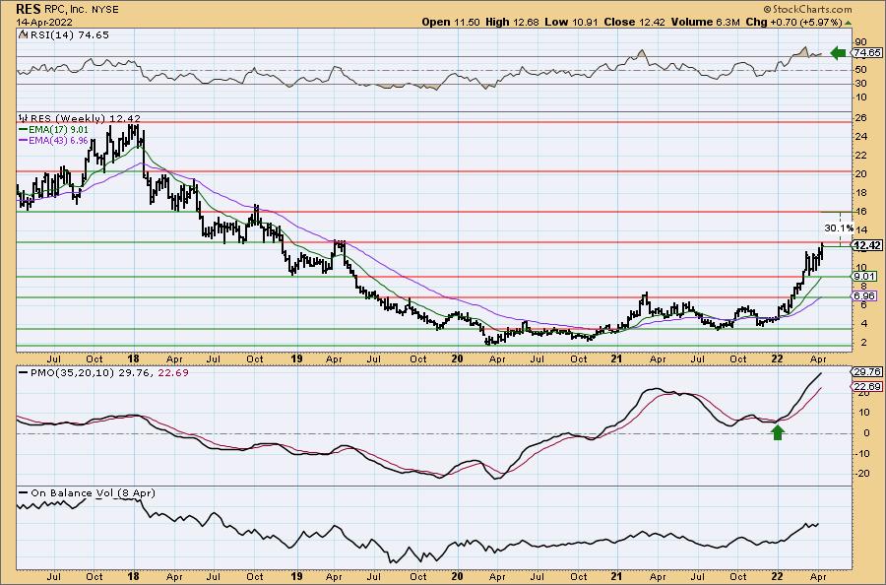
Task: Click the NYSE exchange label
Action: [x=106, y=10]
